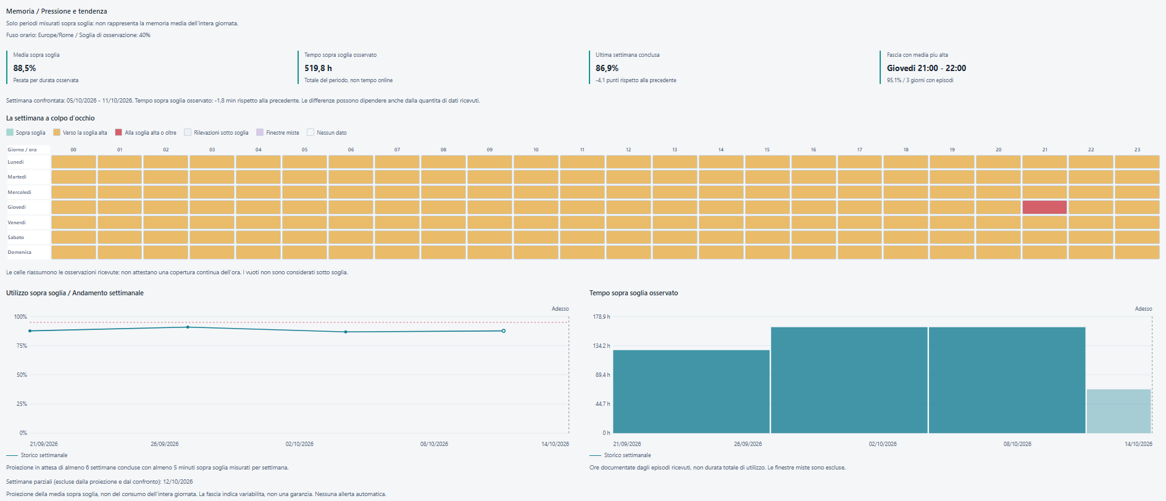This screenshot has height=501, width=1166.
Task: Click hour column header 00
Action: click(x=73, y=149)
